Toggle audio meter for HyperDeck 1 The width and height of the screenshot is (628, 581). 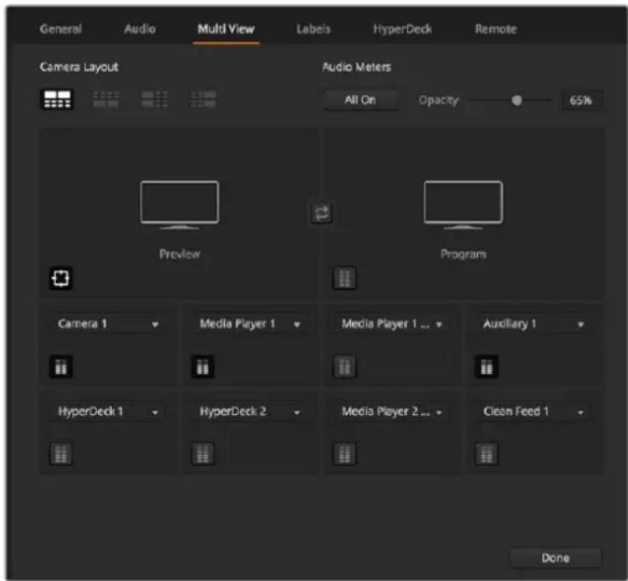61,454
